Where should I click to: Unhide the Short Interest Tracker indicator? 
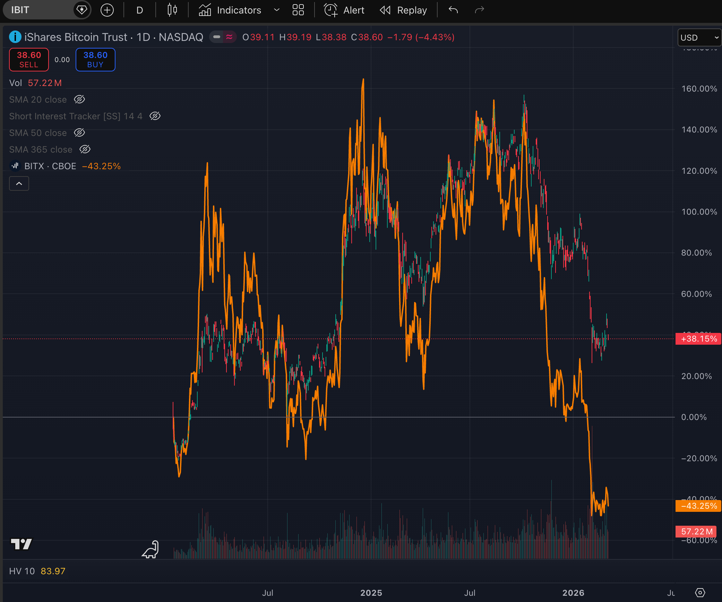pyautogui.click(x=155, y=116)
